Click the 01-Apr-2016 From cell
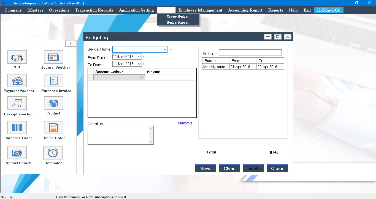 (243, 67)
